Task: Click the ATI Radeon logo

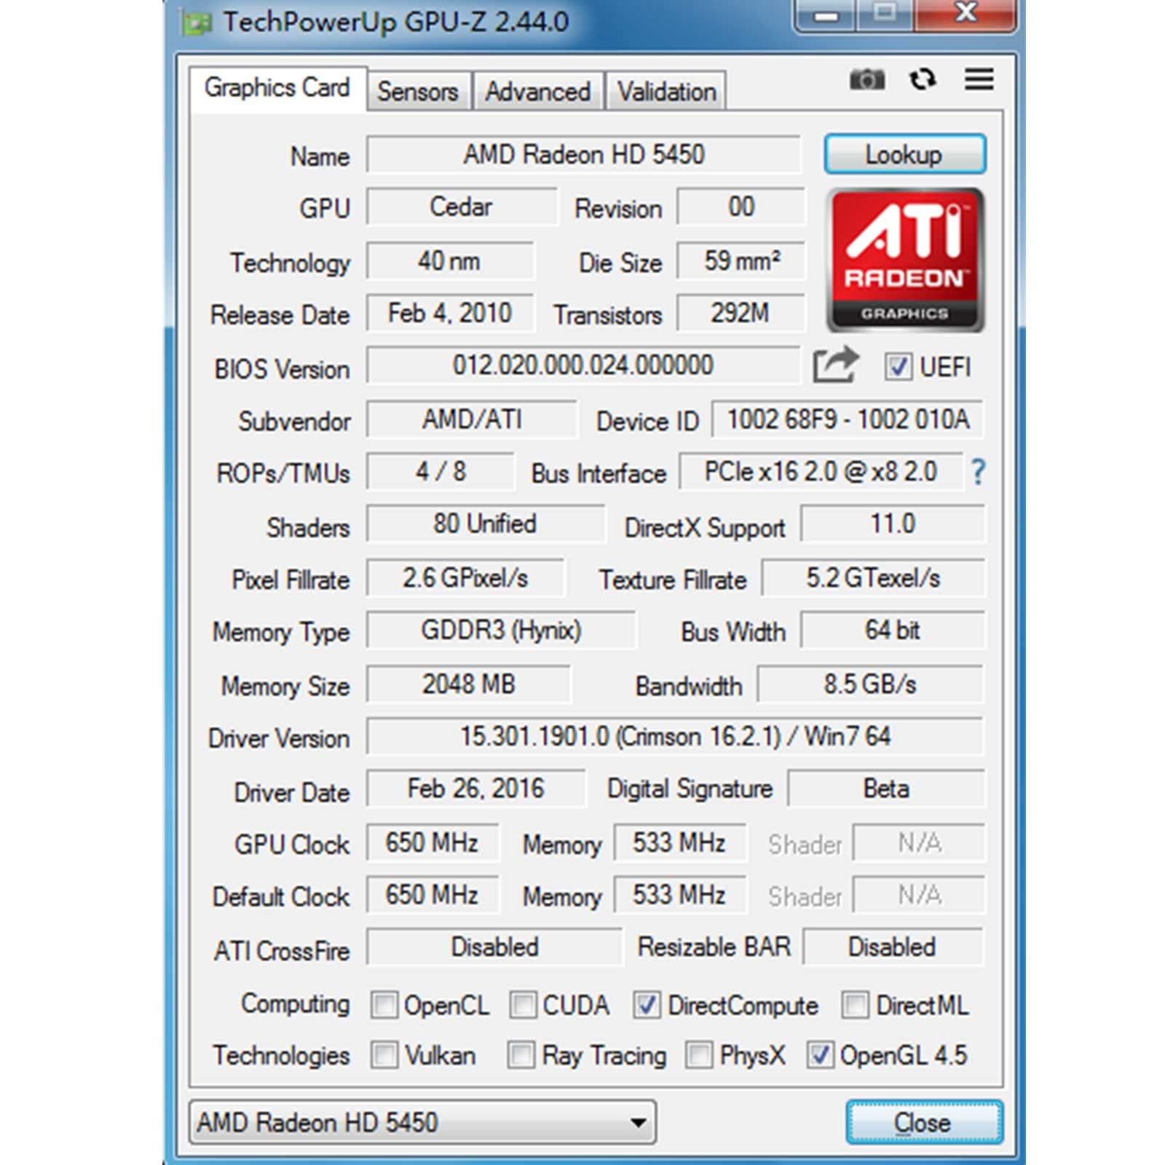Action: [905, 260]
